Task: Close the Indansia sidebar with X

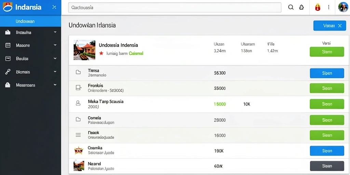Action: pyautogui.click(x=54, y=7)
